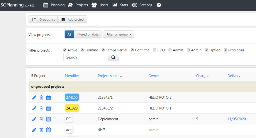
Task: Click the help question mark icon
Action: tap(159, 5)
